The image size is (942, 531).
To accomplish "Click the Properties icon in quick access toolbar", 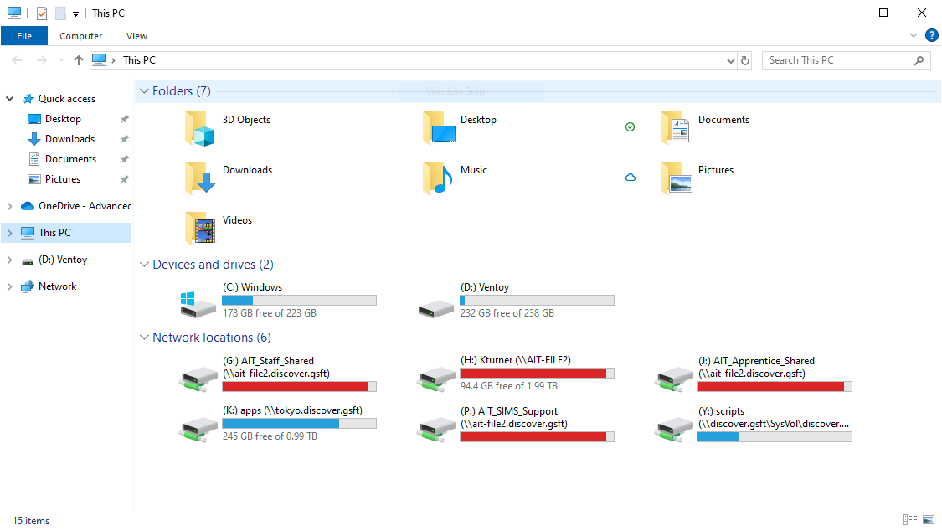I will (42, 13).
